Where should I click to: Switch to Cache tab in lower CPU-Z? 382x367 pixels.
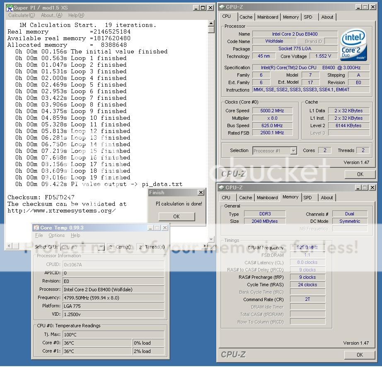(246, 198)
